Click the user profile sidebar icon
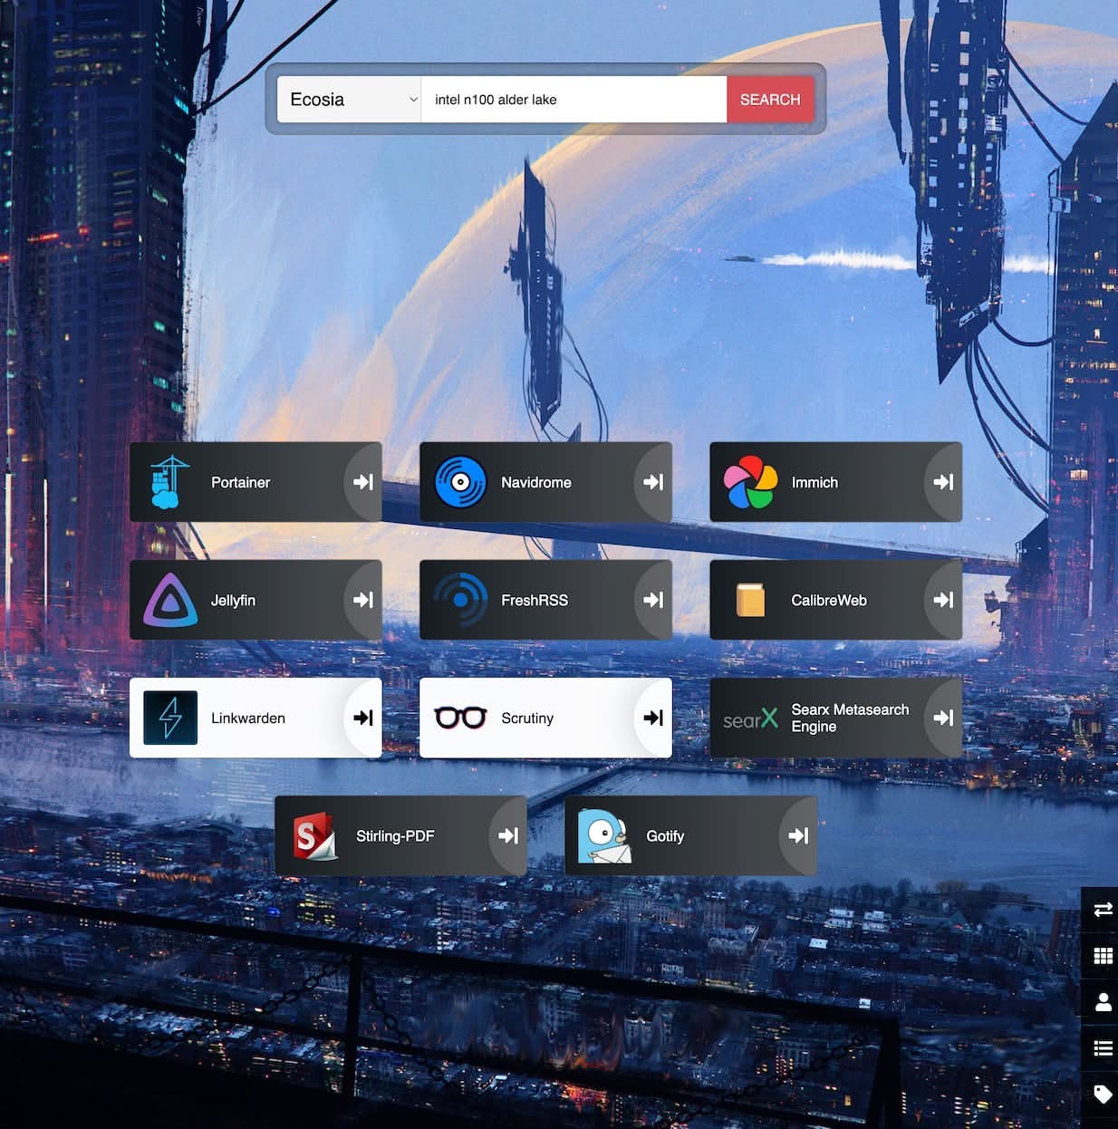Image resolution: width=1118 pixels, height=1129 pixels. [1103, 1002]
